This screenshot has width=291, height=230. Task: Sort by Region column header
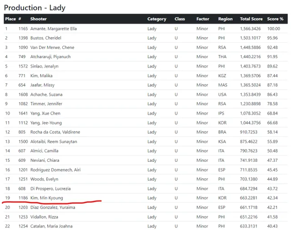[225, 19]
